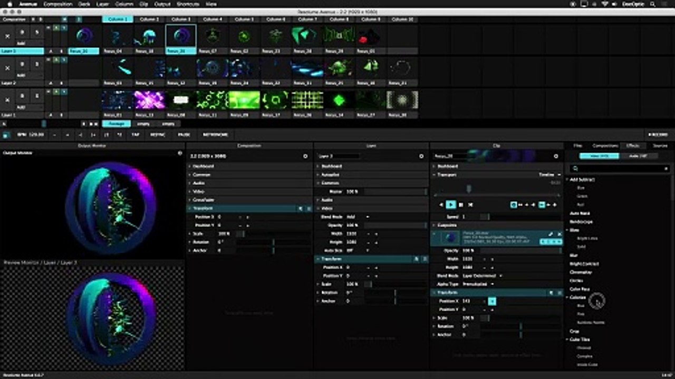Click the pencil icon on the clip file
This screenshot has width=675, height=379.
(551, 234)
